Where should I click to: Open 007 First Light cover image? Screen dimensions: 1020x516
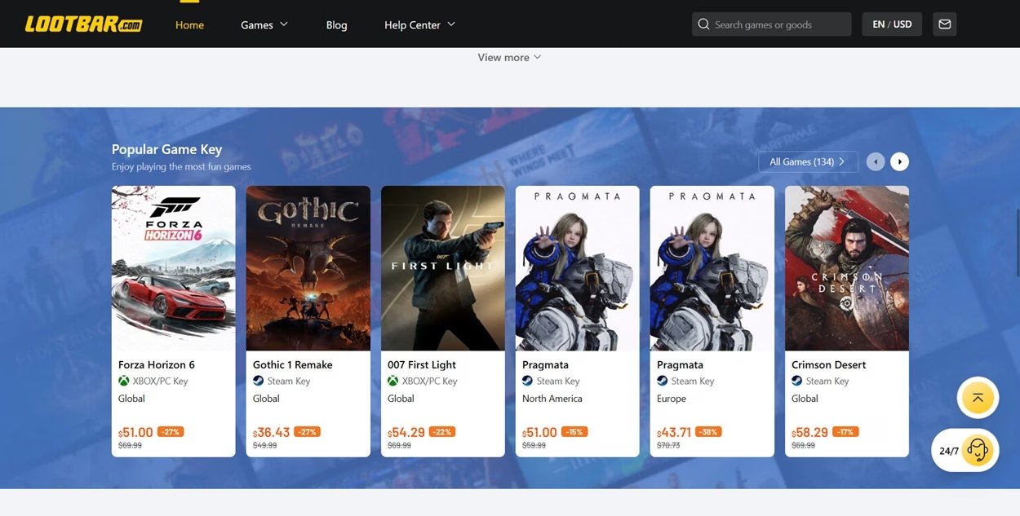443,268
